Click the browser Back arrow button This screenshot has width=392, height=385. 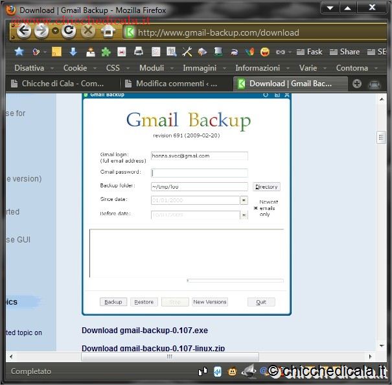24,31
